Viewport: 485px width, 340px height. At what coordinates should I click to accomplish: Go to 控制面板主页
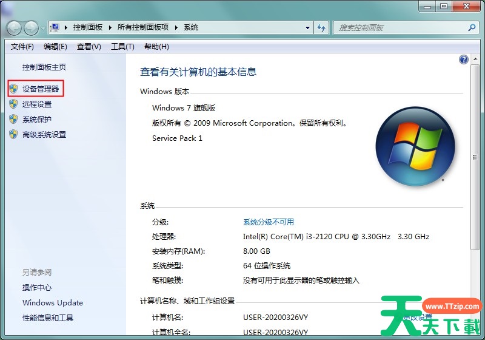tap(44, 67)
